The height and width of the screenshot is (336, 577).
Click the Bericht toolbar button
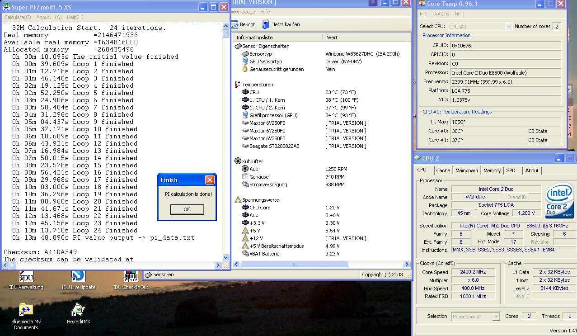244,24
